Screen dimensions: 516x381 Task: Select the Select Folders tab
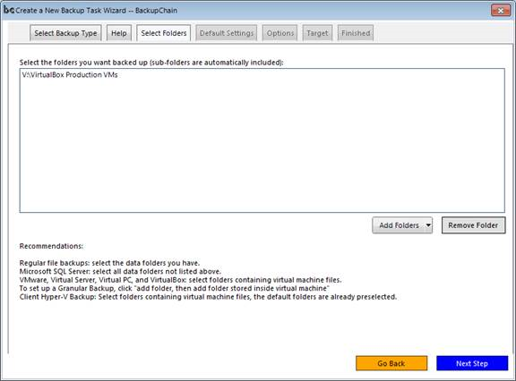coord(164,33)
